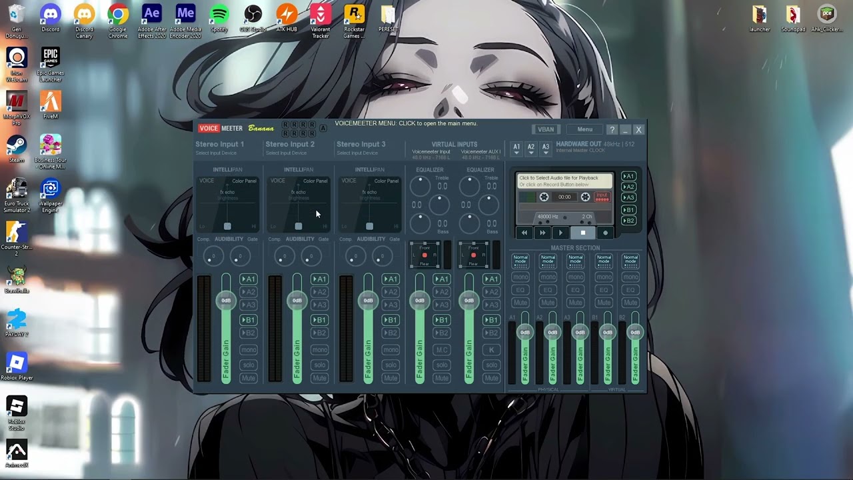Rewind the cassette recorder

[524, 233]
